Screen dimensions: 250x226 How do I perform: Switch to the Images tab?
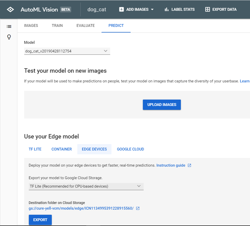tap(31, 26)
